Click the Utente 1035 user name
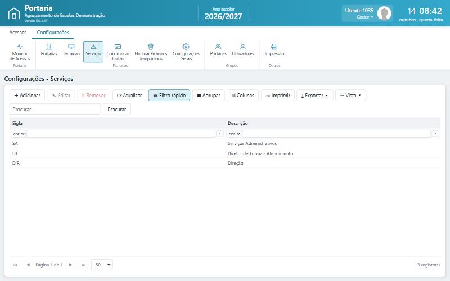This screenshot has width=450, height=281. tap(359, 10)
